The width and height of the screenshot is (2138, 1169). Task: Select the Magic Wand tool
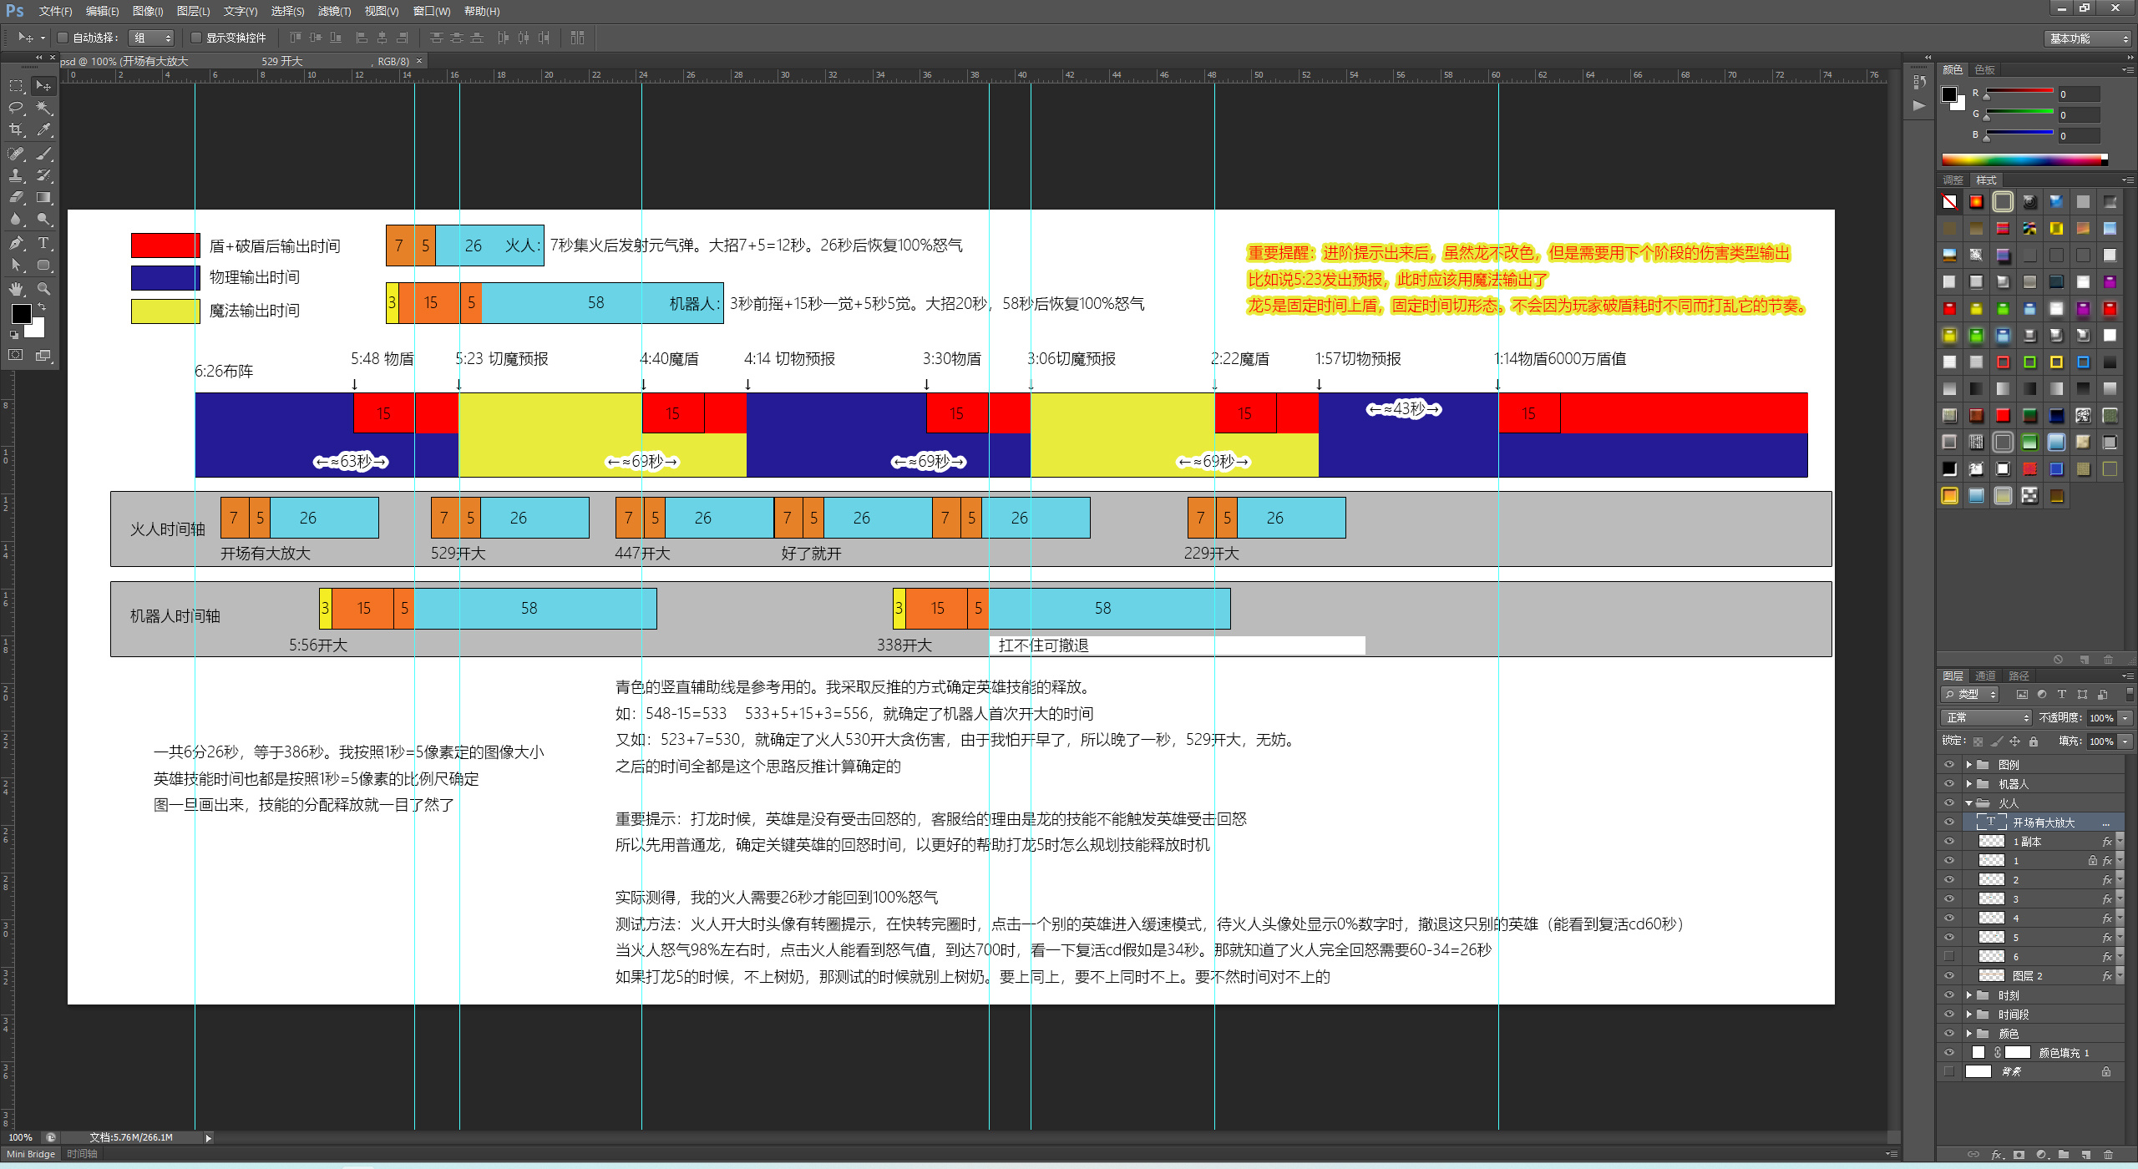pos(43,108)
